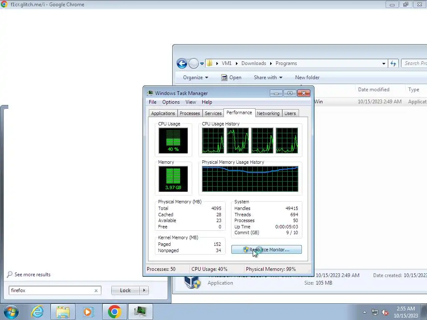The width and height of the screenshot is (427, 320).
Task: Select Programs in the breadcrumb path
Action: pyautogui.click(x=286, y=63)
